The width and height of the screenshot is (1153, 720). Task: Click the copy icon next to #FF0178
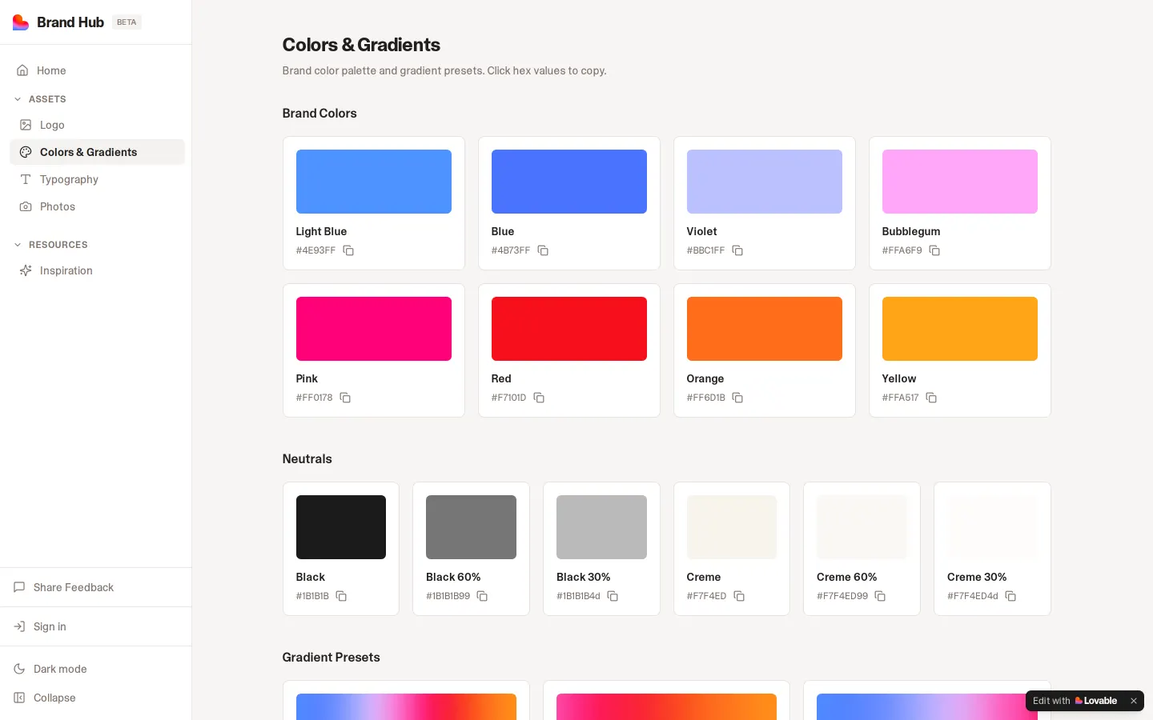(x=345, y=398)
